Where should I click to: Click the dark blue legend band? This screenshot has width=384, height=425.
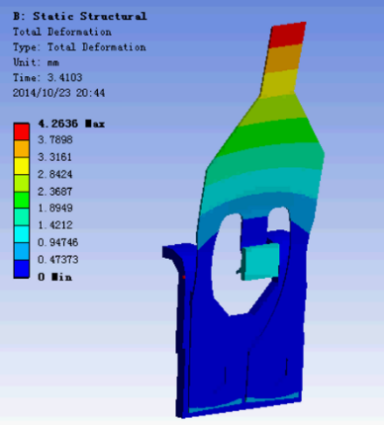pos(22,269)
